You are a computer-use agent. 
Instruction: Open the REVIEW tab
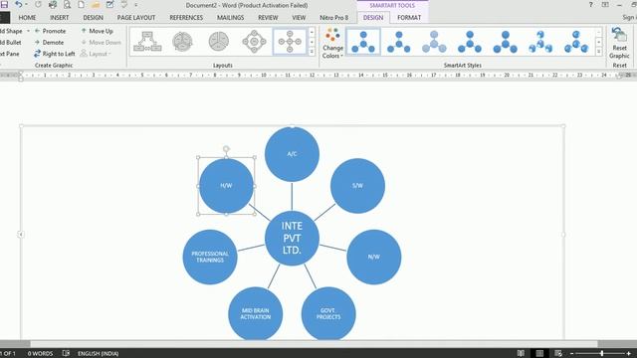[268, 18]
